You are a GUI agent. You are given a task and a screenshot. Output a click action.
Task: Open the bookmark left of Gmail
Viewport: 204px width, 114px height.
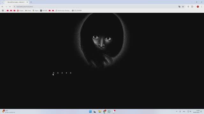(20, 10)
